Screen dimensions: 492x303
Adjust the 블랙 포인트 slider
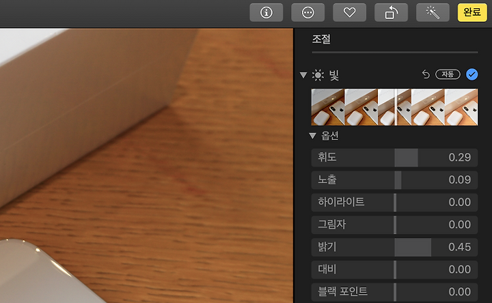(394, 291)
